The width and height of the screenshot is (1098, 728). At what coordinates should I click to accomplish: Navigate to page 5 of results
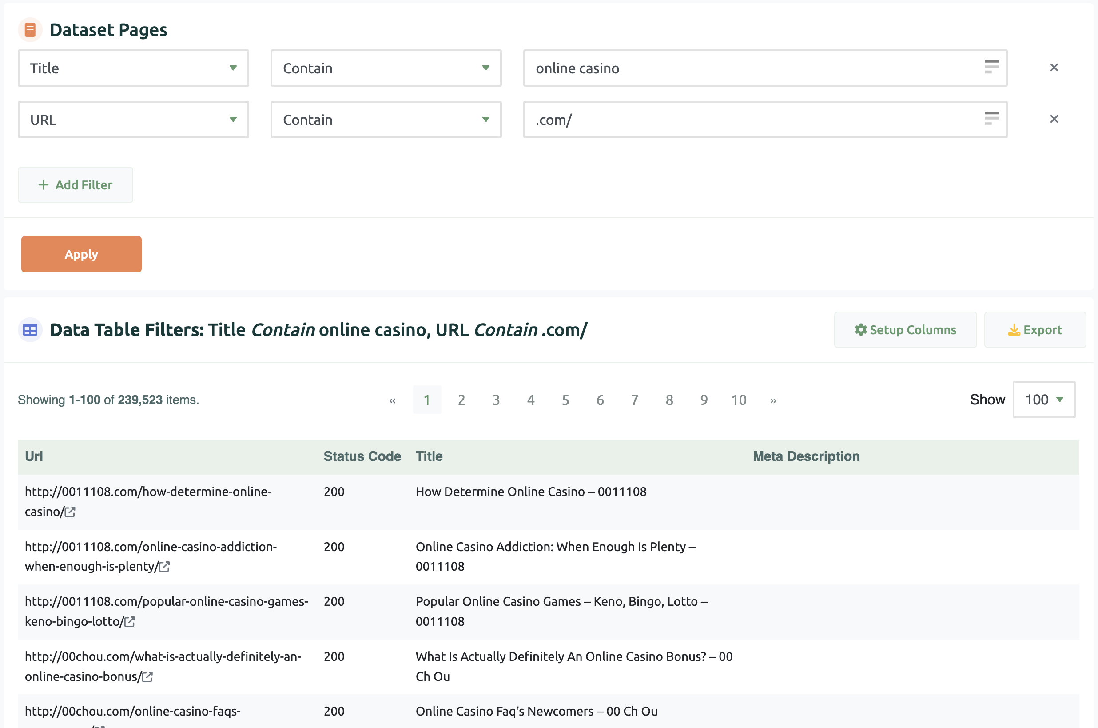565,399
